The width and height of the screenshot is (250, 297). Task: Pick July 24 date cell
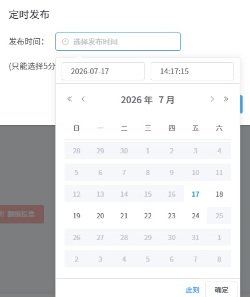(195, 215)
